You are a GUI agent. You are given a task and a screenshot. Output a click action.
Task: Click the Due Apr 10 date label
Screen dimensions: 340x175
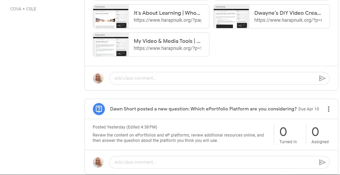[x=309, y=109]
